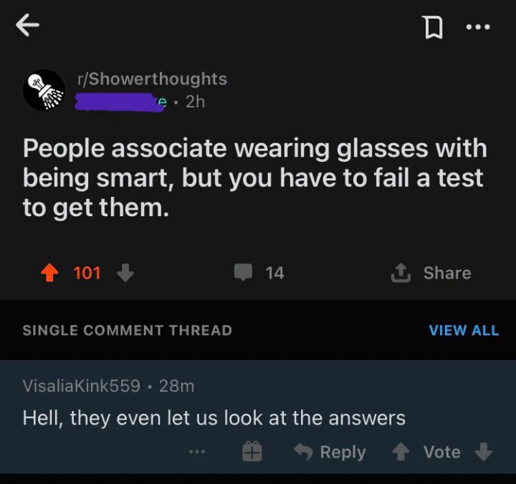Toggle the orange upvote arrow on post

click(49, 273)
